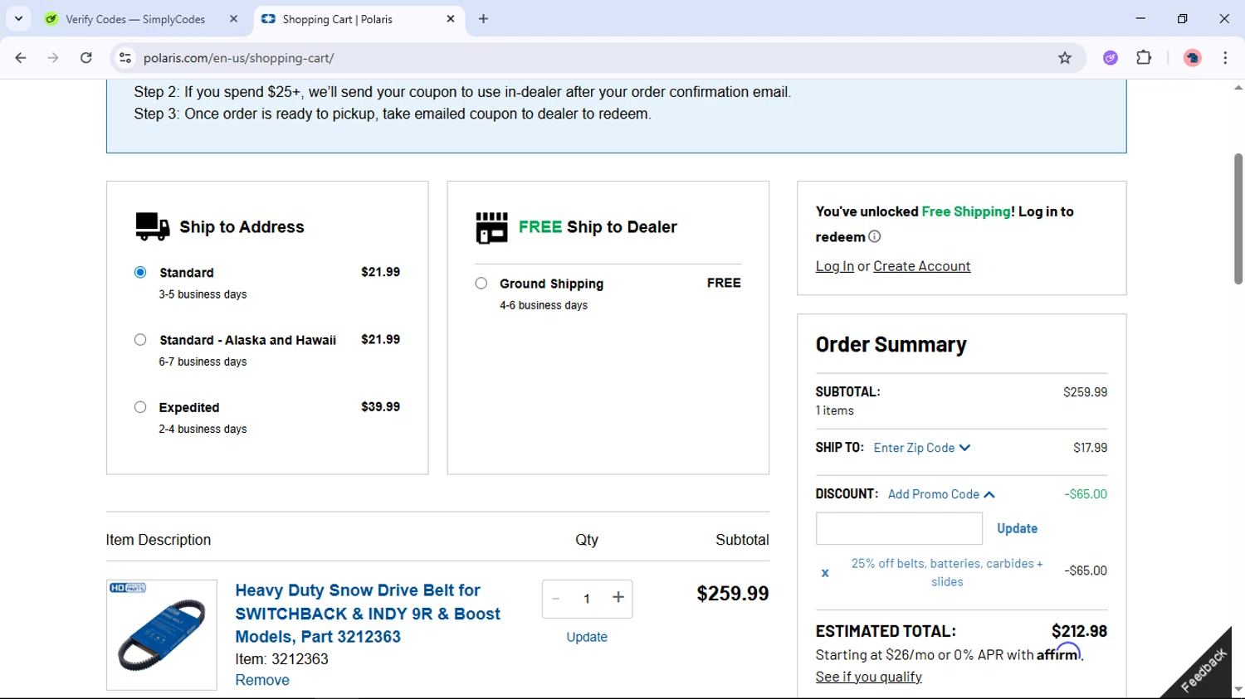Click Update next to promo code field
Viewport: 1245px width, 699px height.
pyautogui.click(x=1017, y=528)
